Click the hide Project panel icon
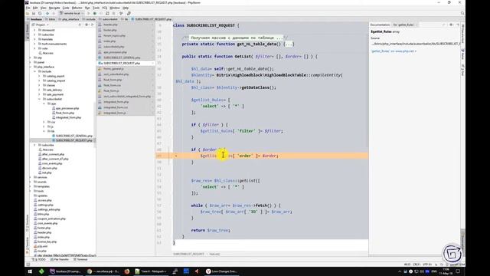Screen dimensions: 490x276 (93, 25)
